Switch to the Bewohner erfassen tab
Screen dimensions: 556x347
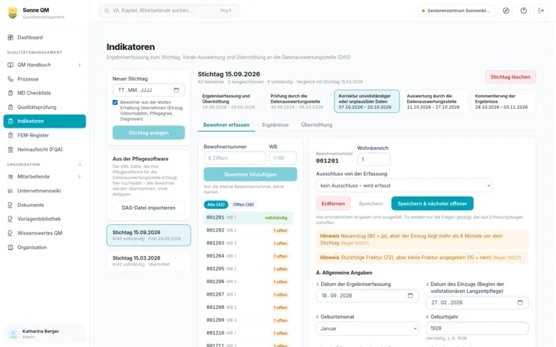coord(227,125)
